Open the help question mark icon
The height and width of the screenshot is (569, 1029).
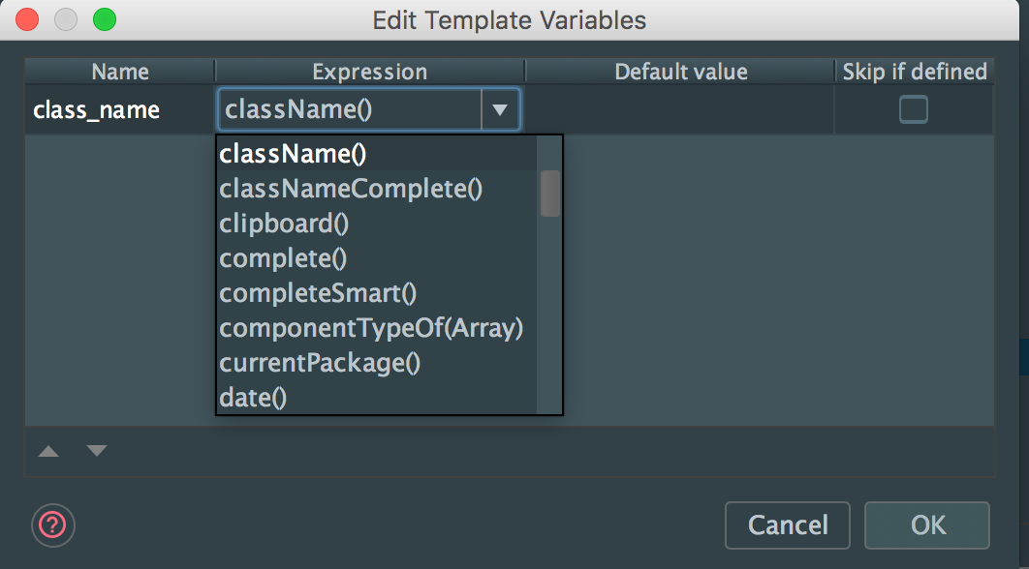(53, 525)
